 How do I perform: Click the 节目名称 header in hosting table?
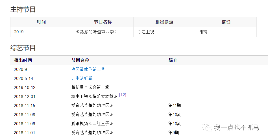(103, 22)
